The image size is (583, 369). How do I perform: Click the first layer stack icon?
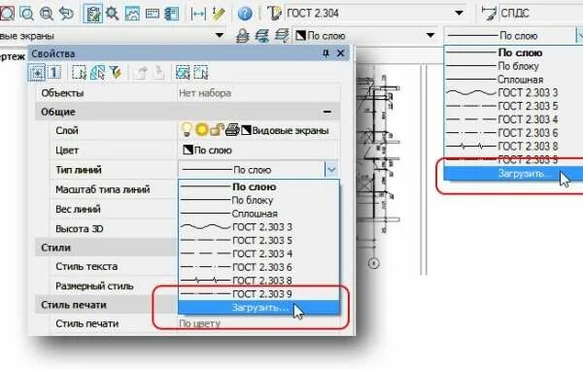[243, 36]
